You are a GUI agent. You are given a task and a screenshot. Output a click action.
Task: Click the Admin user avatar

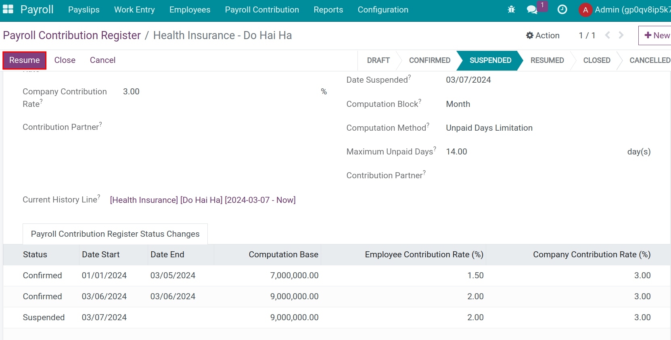(585, 10)
